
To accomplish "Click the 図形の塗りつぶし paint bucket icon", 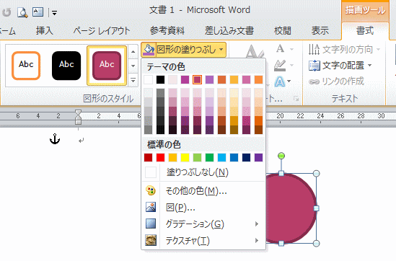I will (x=149, y=50).
